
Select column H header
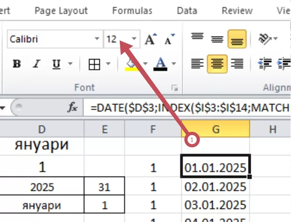click(x=270, y=129)
